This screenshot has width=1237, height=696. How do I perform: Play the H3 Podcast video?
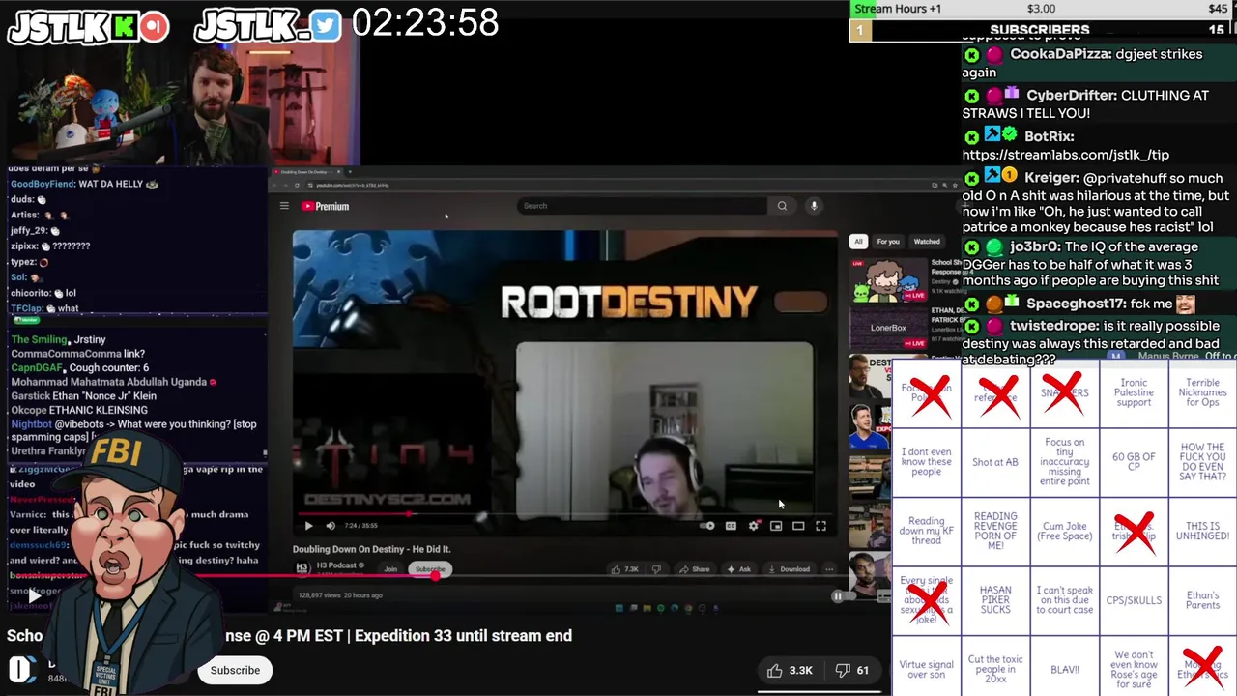[x=308, y=526]
